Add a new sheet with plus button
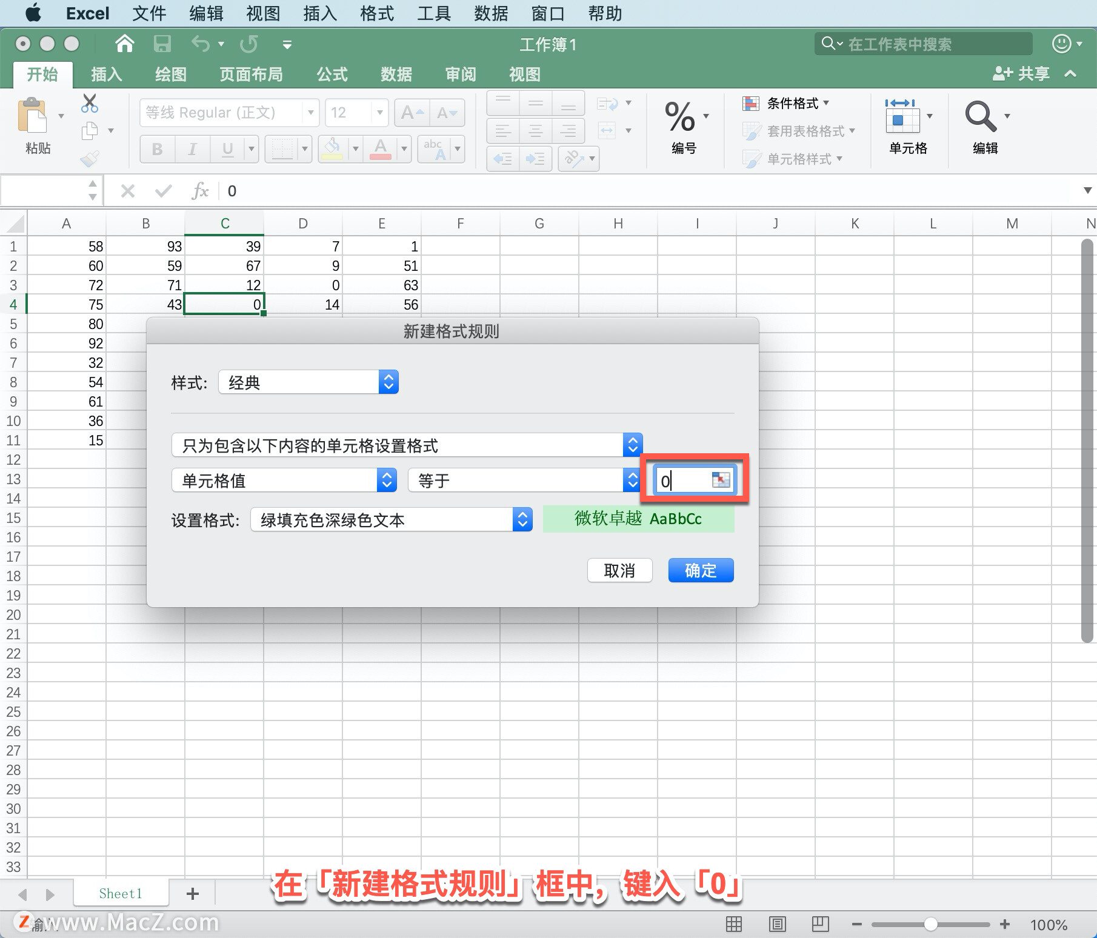Screen dimensions: 1097x938 point(193,893)
